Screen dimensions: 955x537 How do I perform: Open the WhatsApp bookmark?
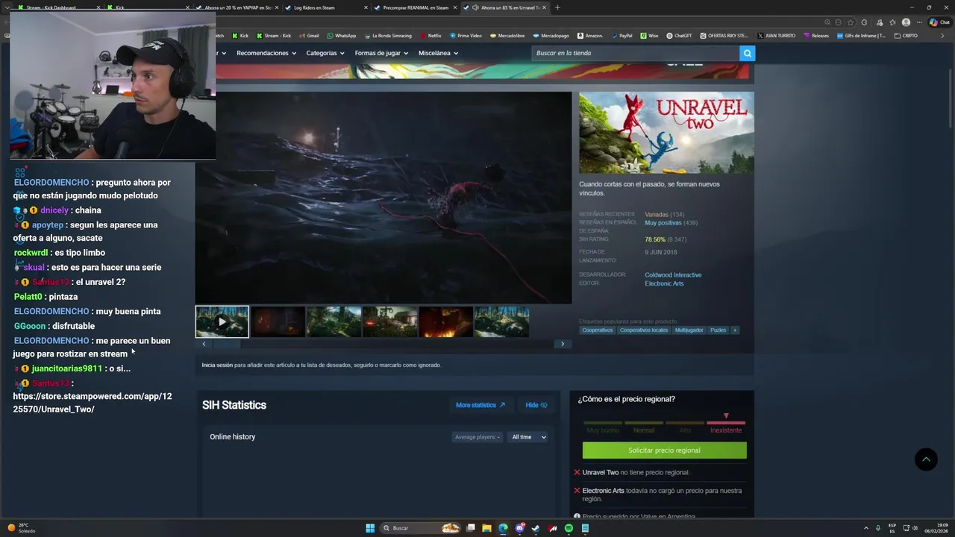pos(342,36)
